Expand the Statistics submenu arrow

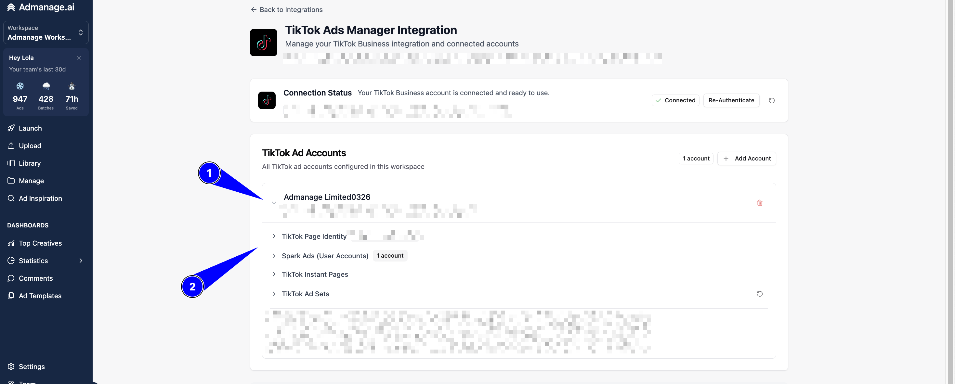point(81,261)
